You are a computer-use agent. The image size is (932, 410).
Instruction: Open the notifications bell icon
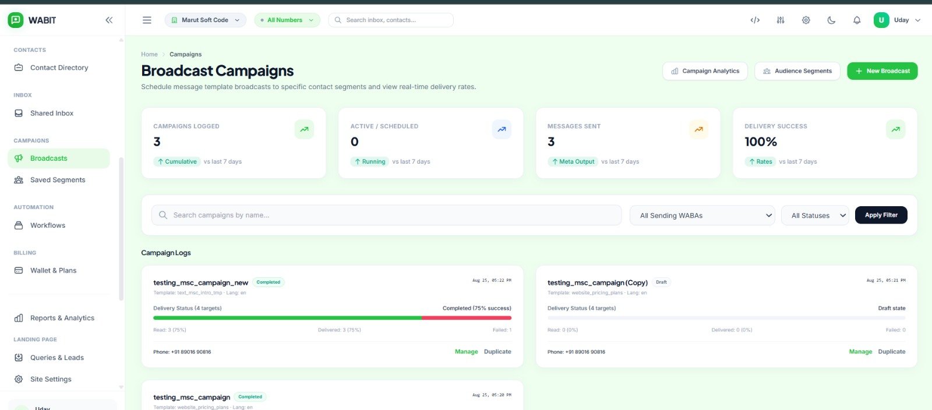[x=857, y=20]
